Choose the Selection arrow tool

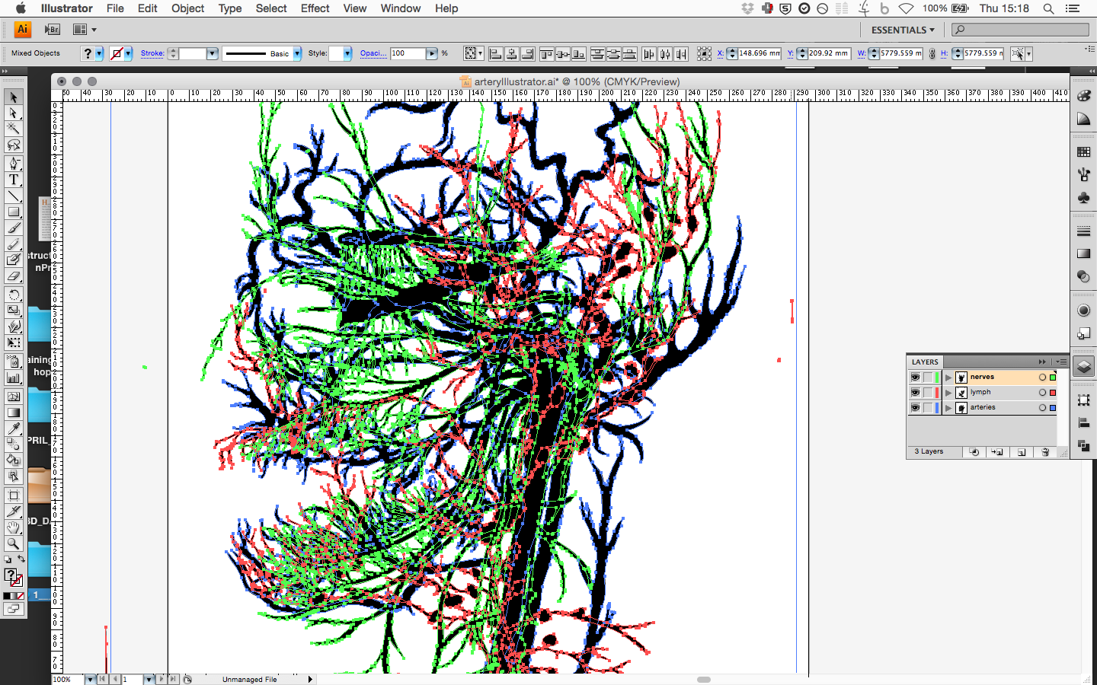[13, 96]
